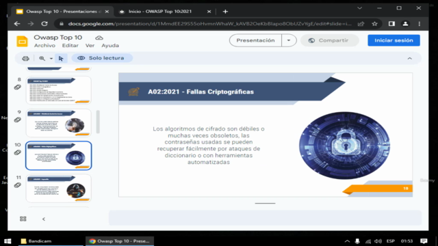Click the target icon in slide header
The image size is (438, 246).
click(134, 92)
